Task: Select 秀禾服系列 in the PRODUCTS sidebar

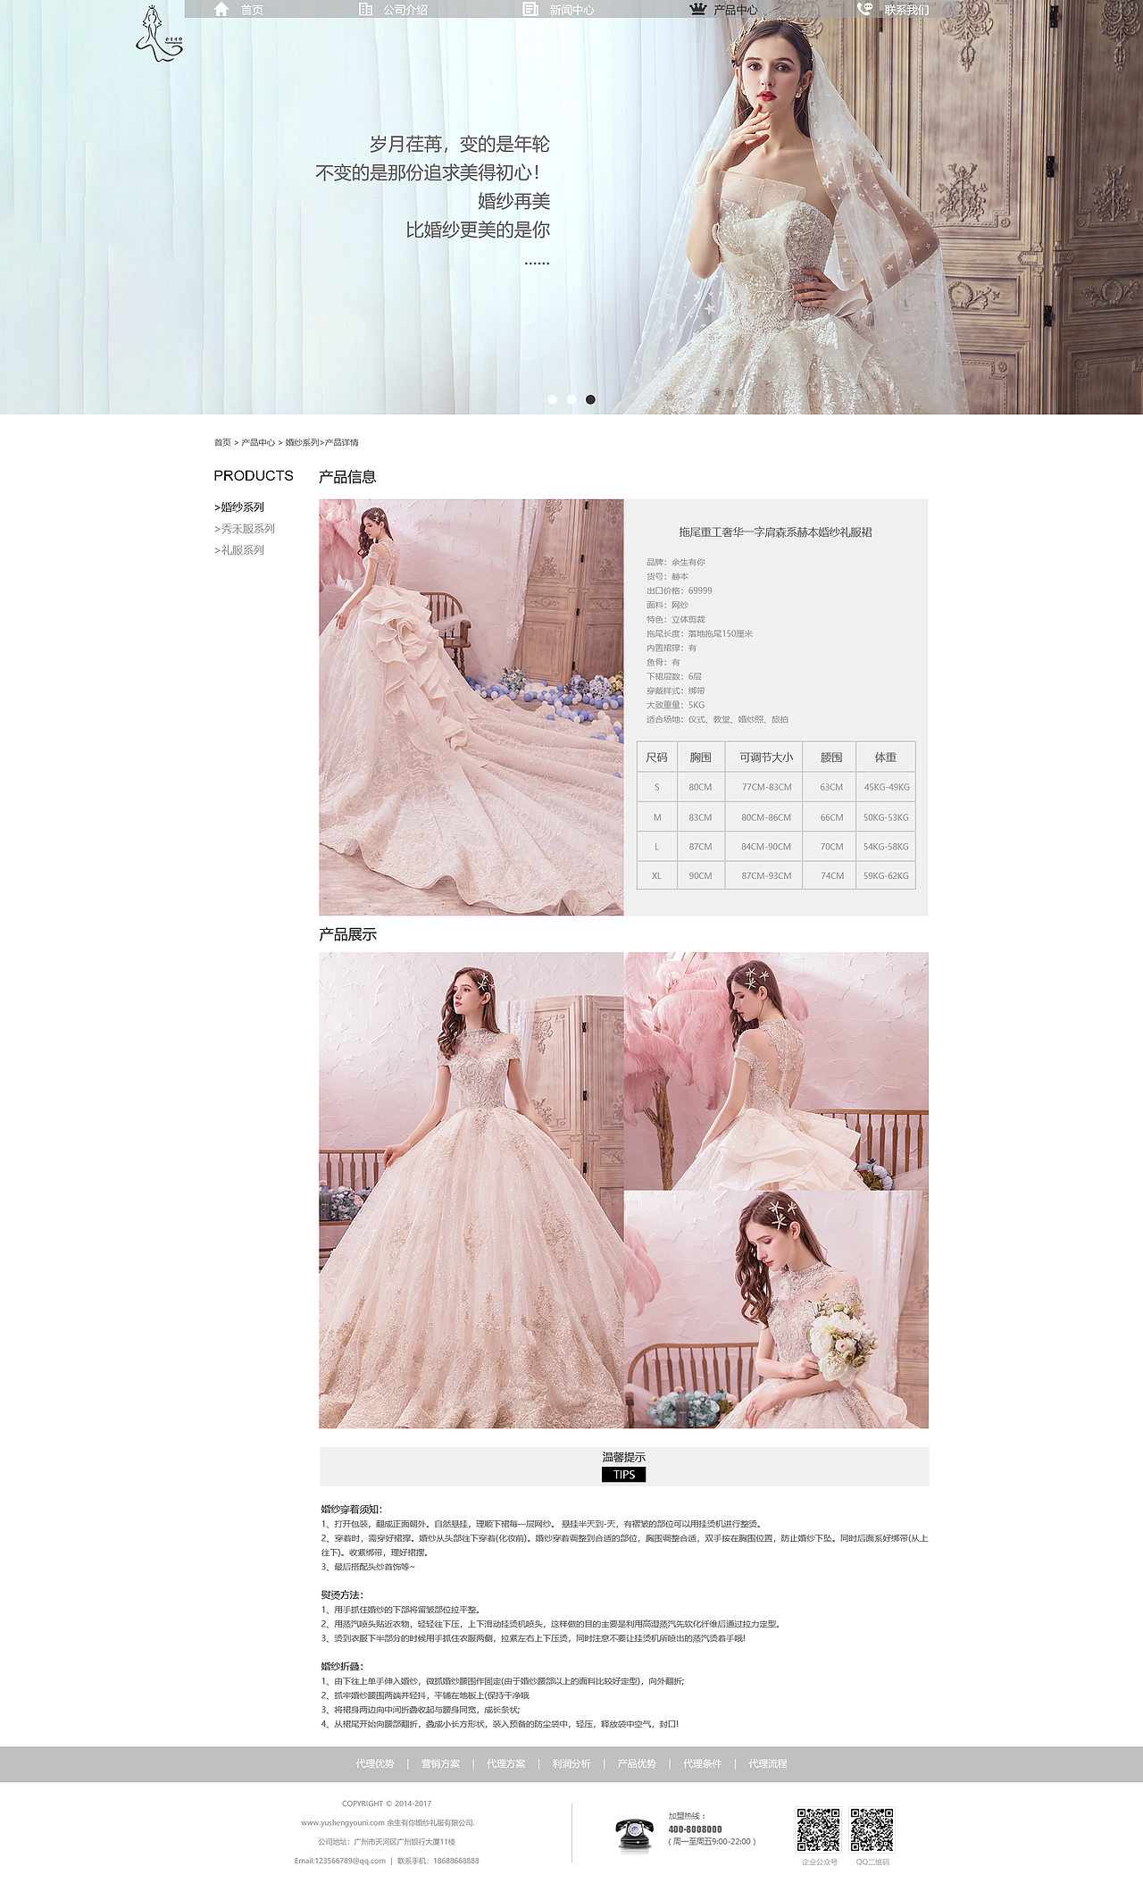Action: (x=245, y=529)
